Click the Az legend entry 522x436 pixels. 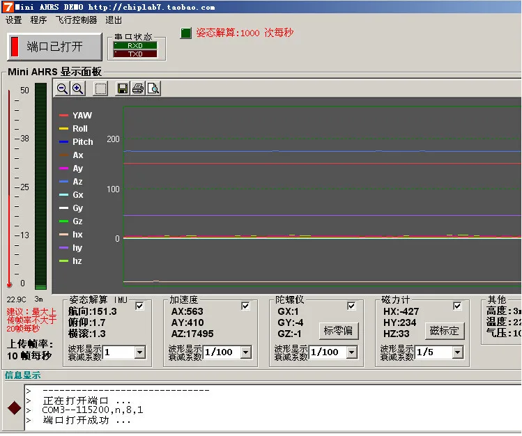point(71,182)
